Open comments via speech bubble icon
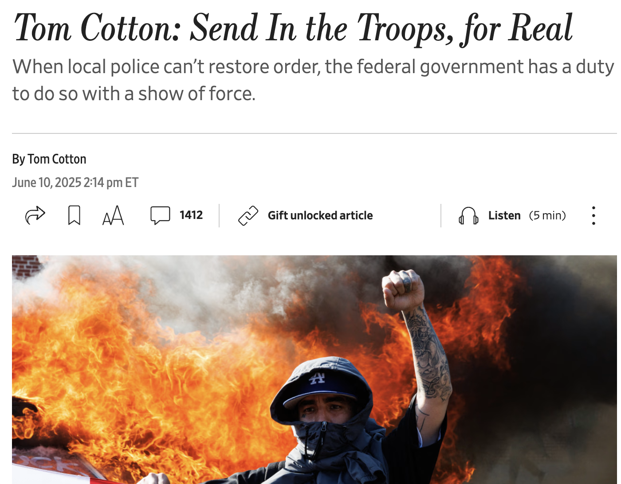Viewport: 621px width, 484px height. (x=160, y=215)
